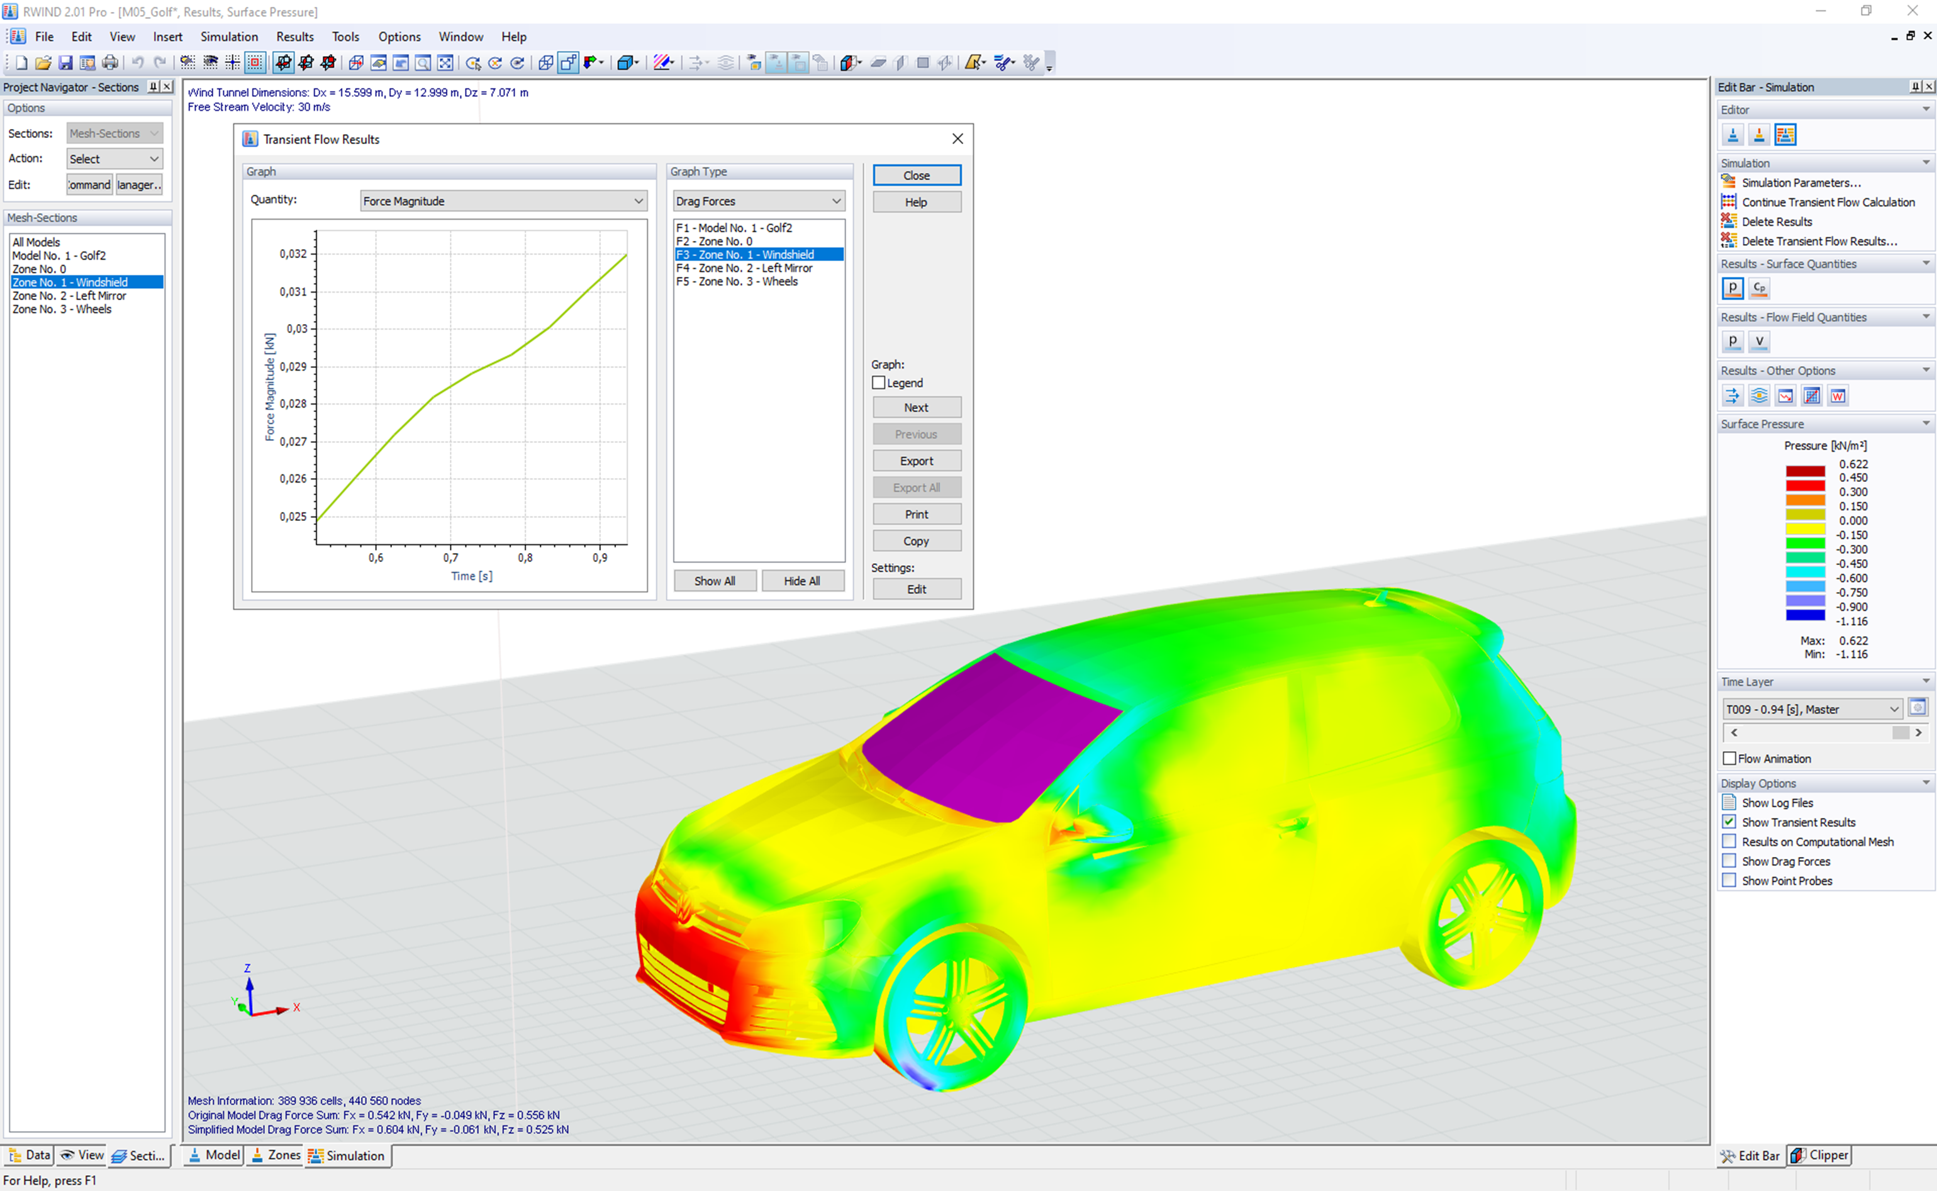The width and height of the screenshot is (1937, 1191).
Task: Toggle the Legend checkbox in Graph section
Action: click(877, 383)
